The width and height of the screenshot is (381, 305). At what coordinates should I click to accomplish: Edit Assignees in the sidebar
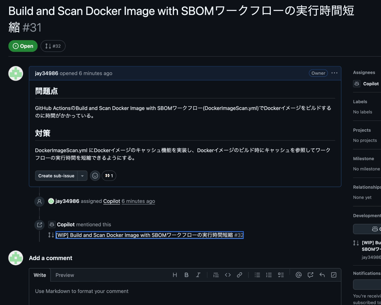(x=364, y=72)
